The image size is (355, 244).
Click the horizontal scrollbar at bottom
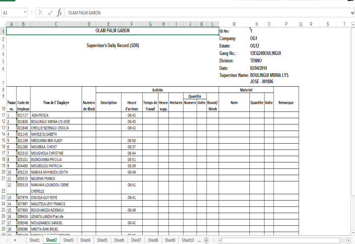point(282,240)
